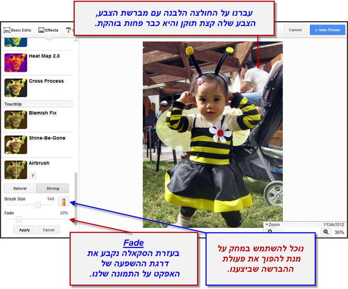Click the zoom-in magnifier icon
This screenshot has height=289, width=348.
coord(326,231)
